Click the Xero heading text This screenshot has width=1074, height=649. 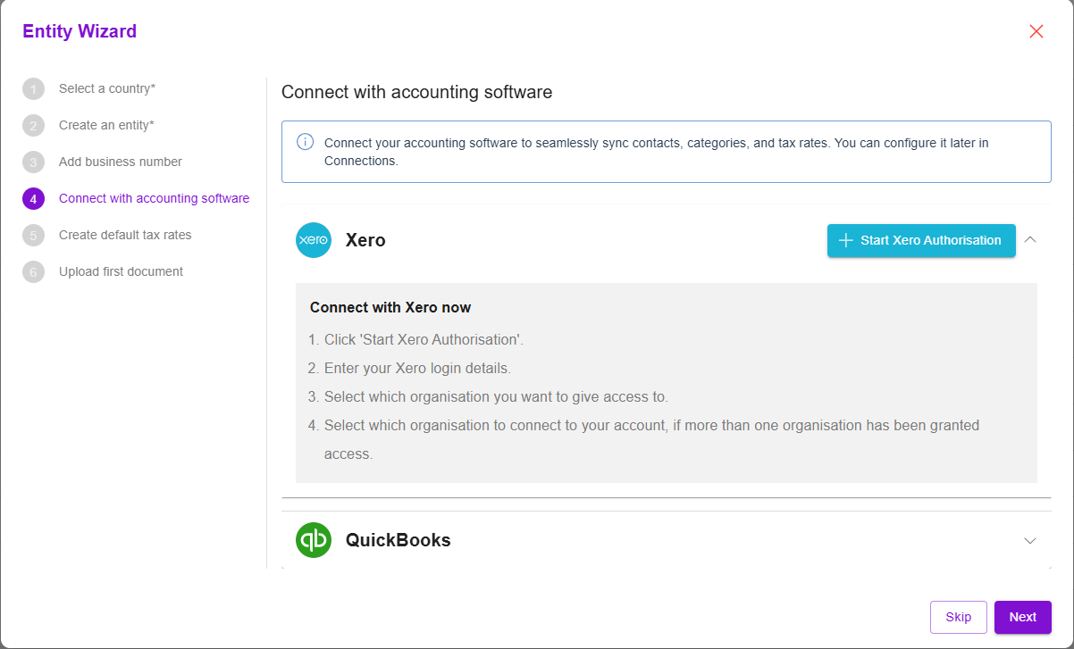tap(365, 240)
